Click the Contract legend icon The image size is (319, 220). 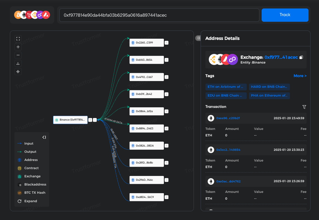pos(19,168)
